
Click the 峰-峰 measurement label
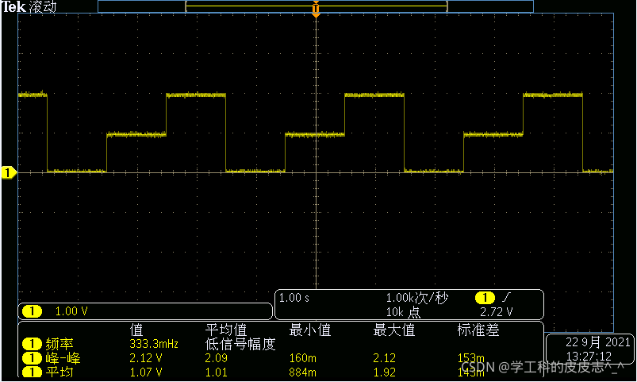[x=63, y=358]
